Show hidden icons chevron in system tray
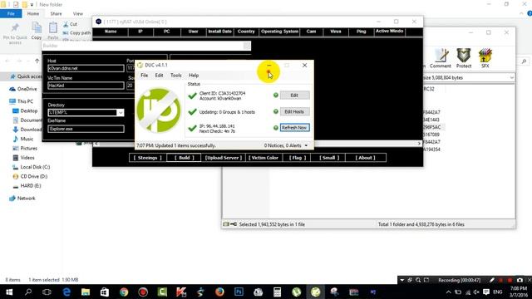 click(449, 292)
